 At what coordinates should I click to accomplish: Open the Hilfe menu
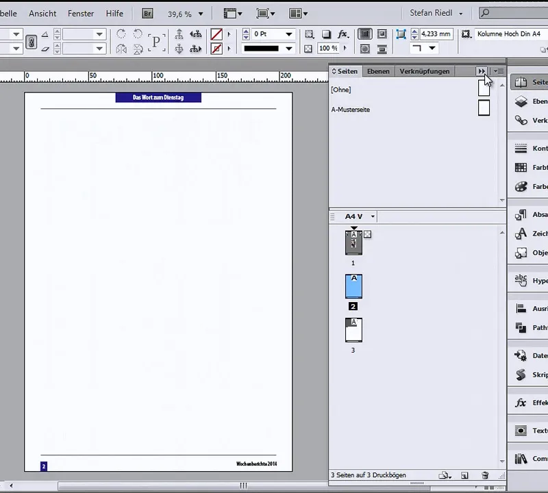[x=114, y=13]
